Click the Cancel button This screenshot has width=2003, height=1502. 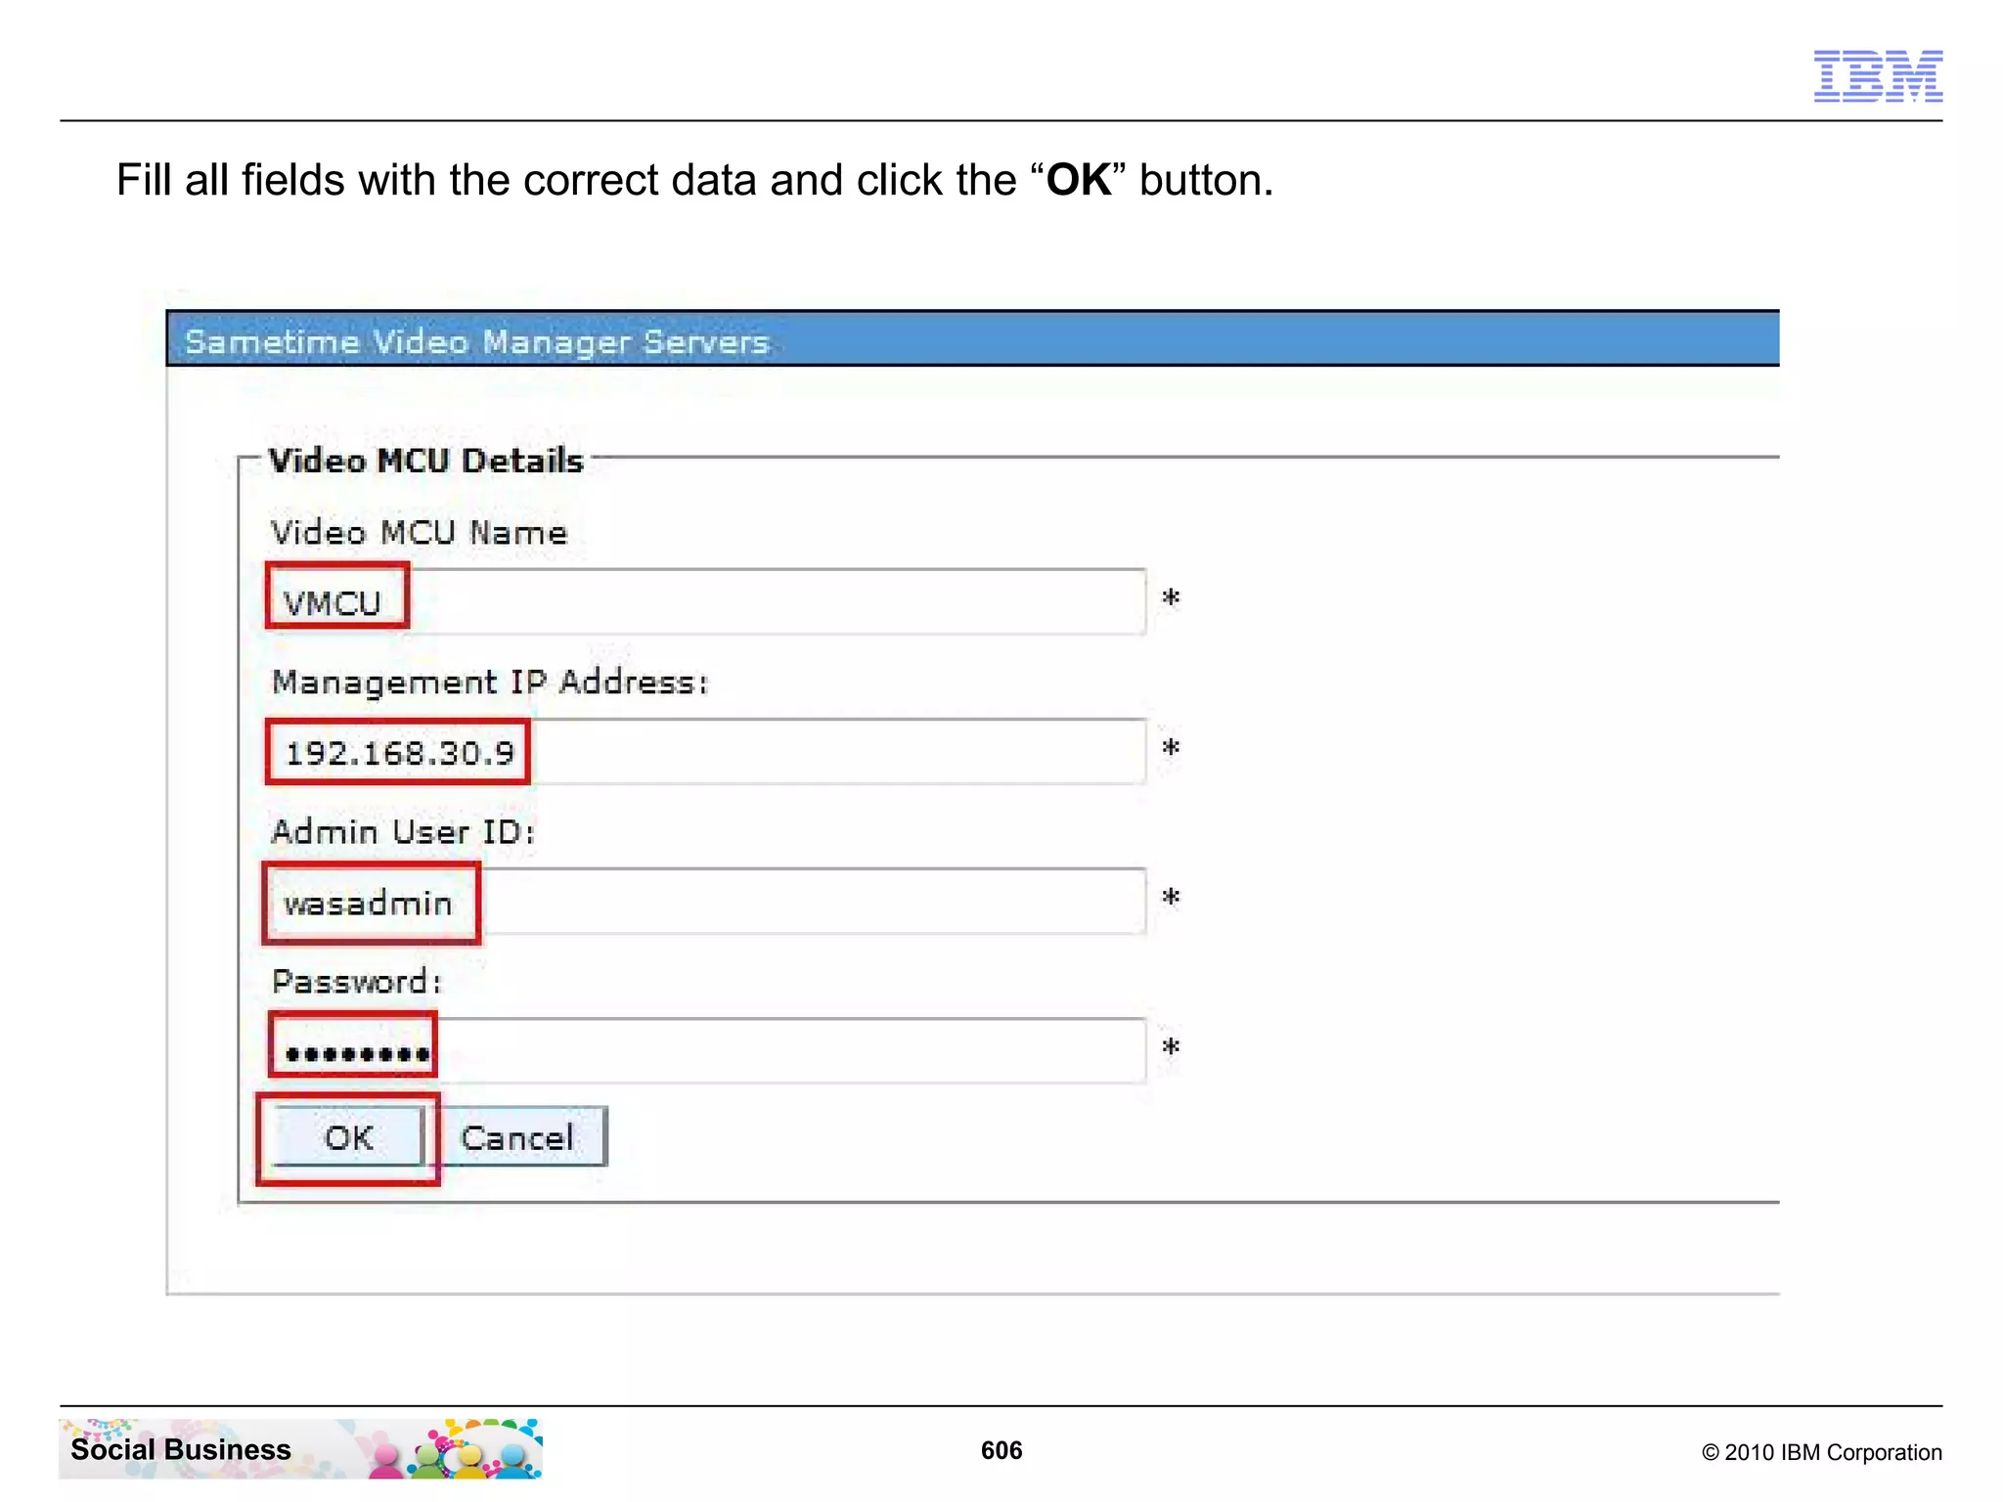tap(517, 1136)
